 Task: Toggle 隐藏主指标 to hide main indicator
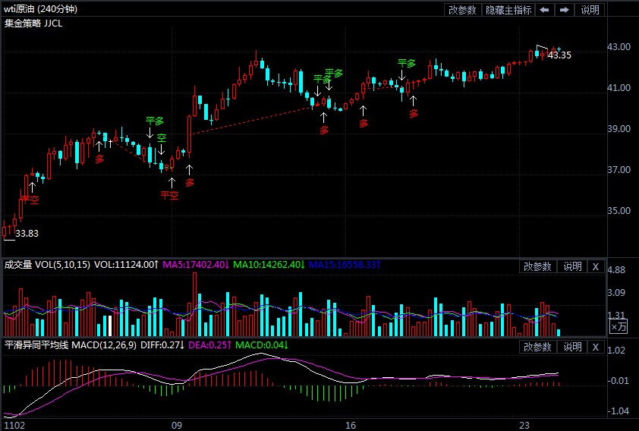pos(508,10)
